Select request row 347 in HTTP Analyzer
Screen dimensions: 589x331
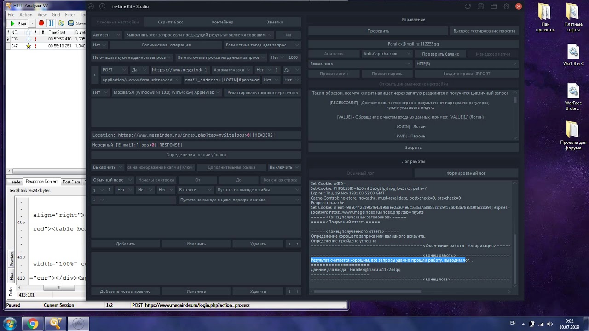click(x=46, y=46)
